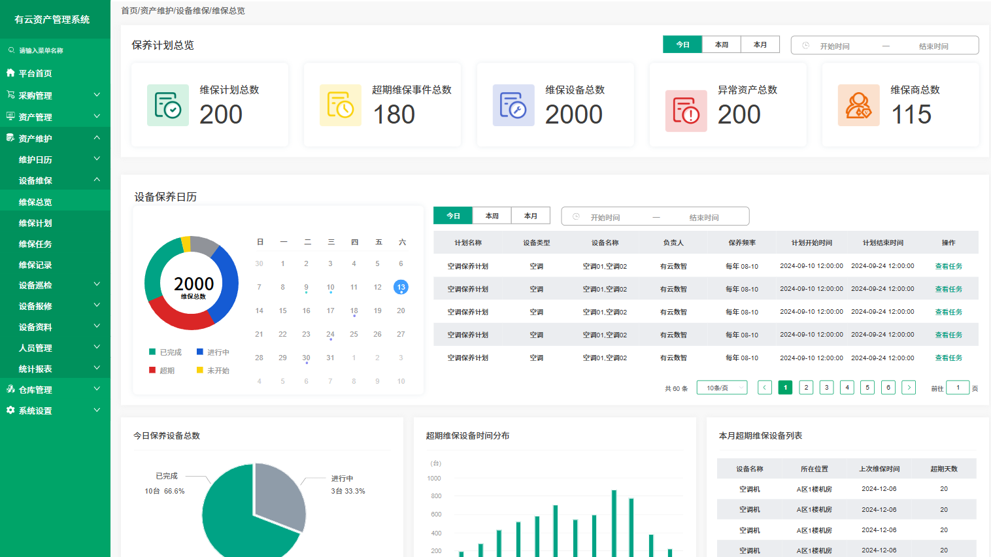Toggle the 超期 red legend item
This screenshot has width=991, height=557.
coord(162,371)
